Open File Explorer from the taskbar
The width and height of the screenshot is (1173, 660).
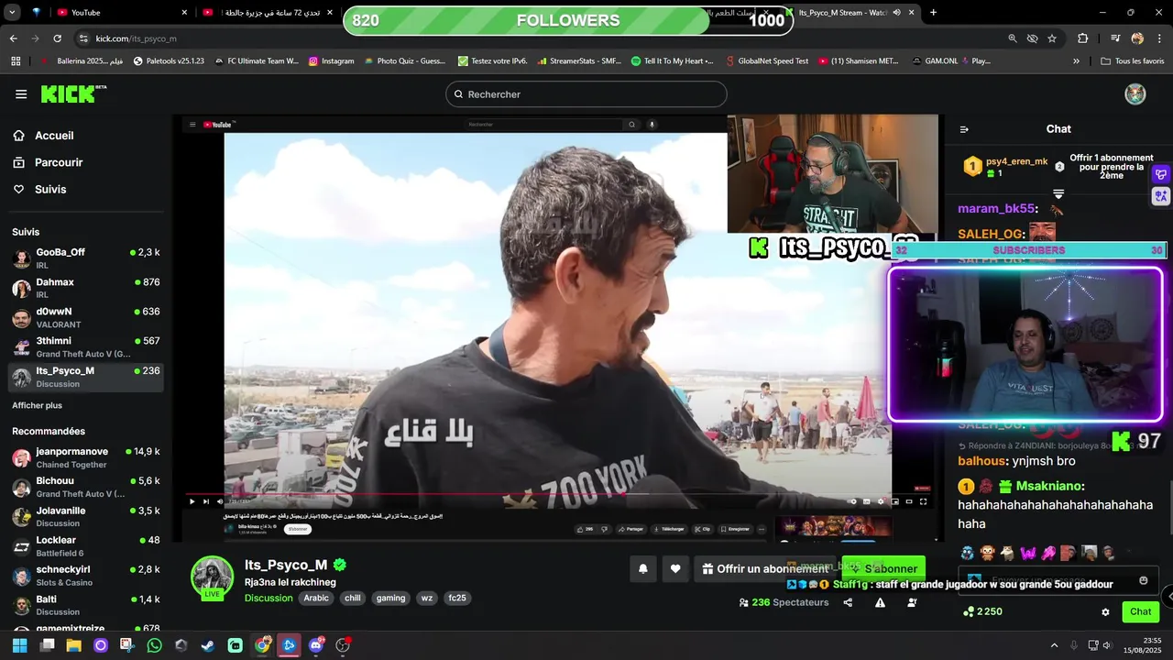click(x=73, y=645)
